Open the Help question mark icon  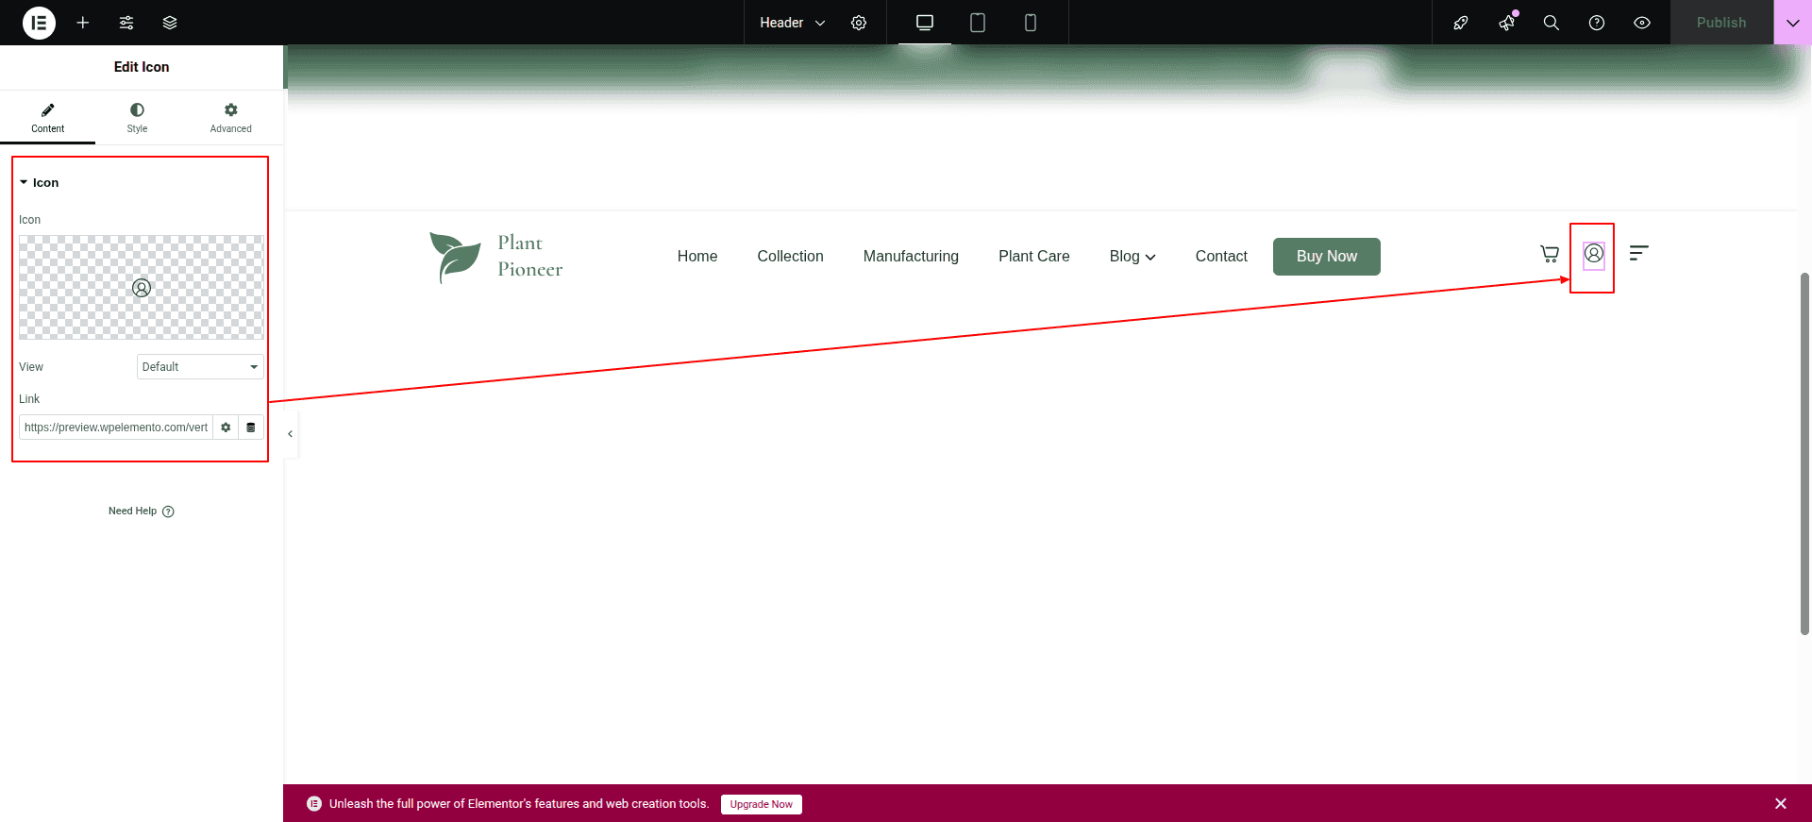coord(1597,23)
